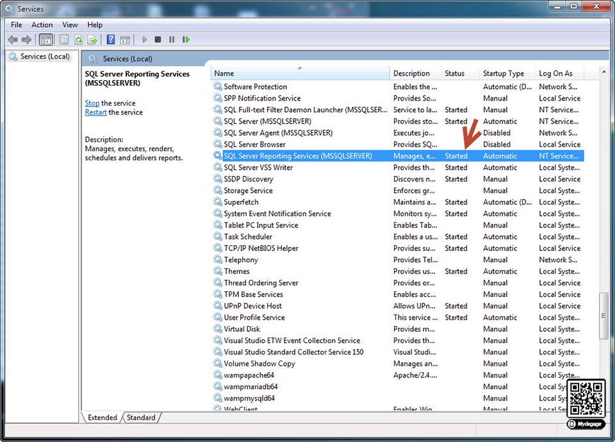
Task: Click the Stop the service link
Action: click(92, 103)
